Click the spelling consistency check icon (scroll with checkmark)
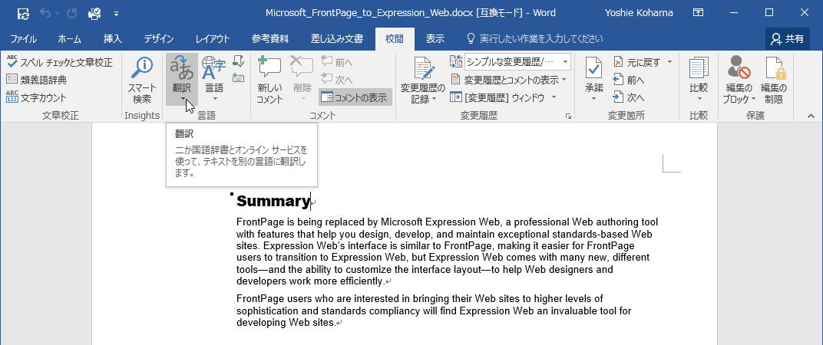Screen dimensions: 823x345 pyautogui.click(x=238, y=61)
